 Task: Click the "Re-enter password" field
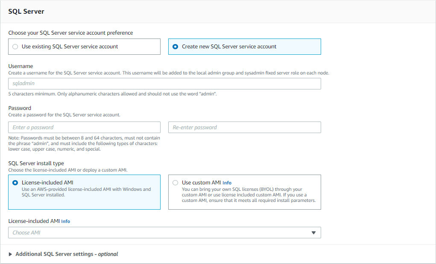[244, 127]
